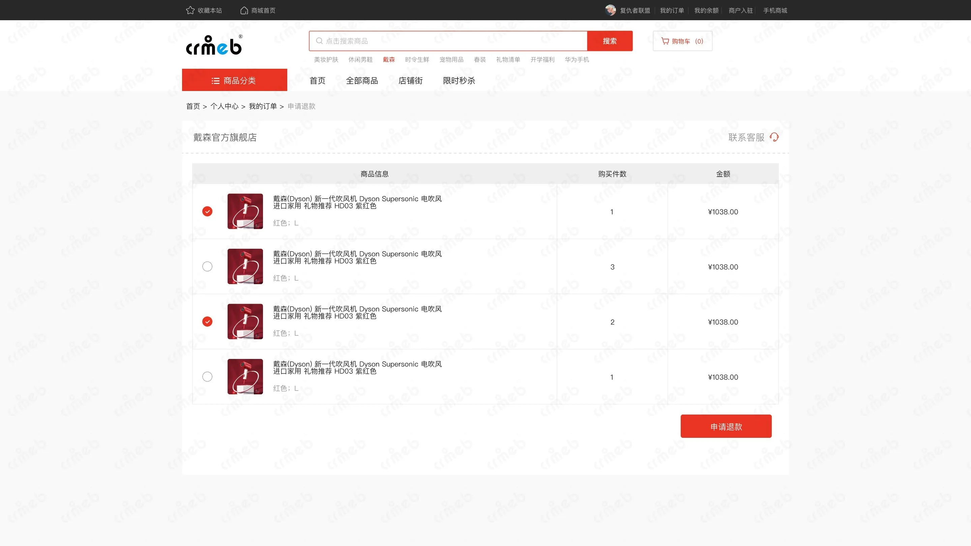Click the product title in the quantity 2 row
971x546 pixels.
pos(357,312)
